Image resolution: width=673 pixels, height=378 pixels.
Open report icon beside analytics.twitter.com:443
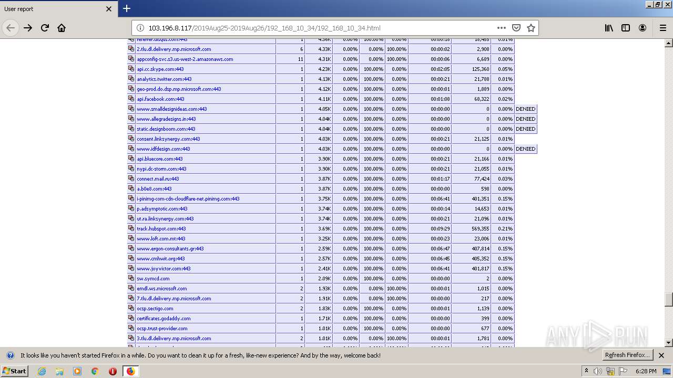point(131,79)
